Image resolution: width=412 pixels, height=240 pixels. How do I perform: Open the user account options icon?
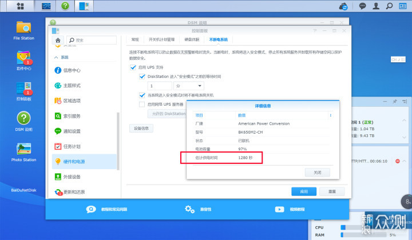pos(376,6)
